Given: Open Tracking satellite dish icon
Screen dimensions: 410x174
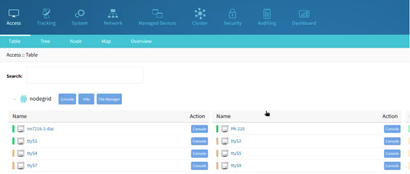Looking at the screenshot, I should [46, 13].
